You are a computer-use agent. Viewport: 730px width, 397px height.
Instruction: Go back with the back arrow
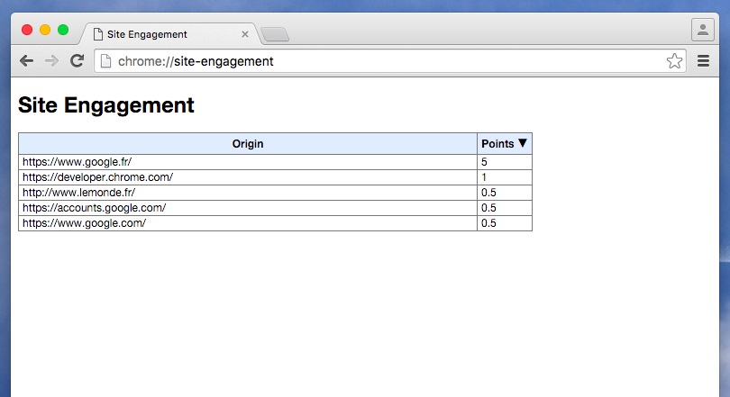point(26,61)
